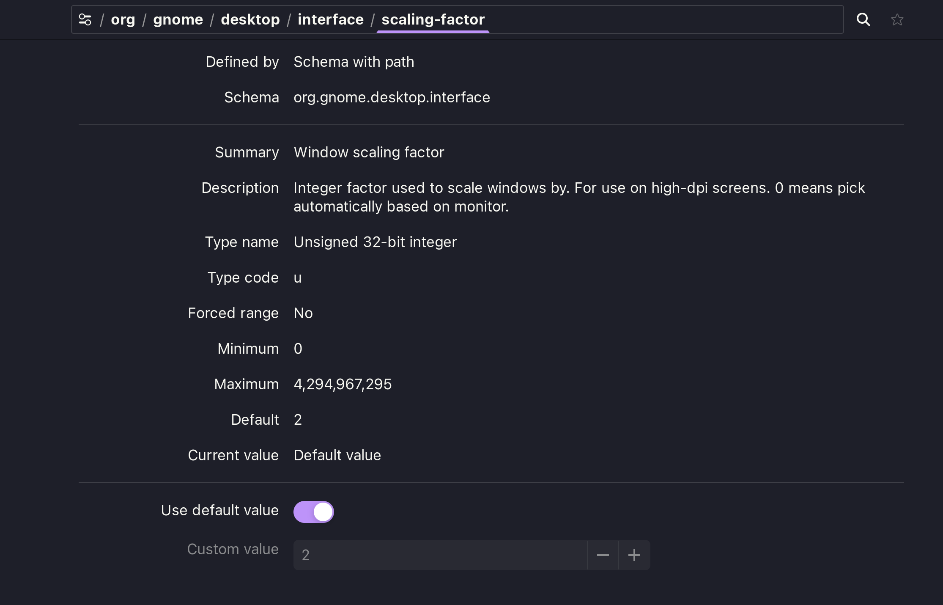
Task: Click the Use default value label
Action: click(219, 510)
